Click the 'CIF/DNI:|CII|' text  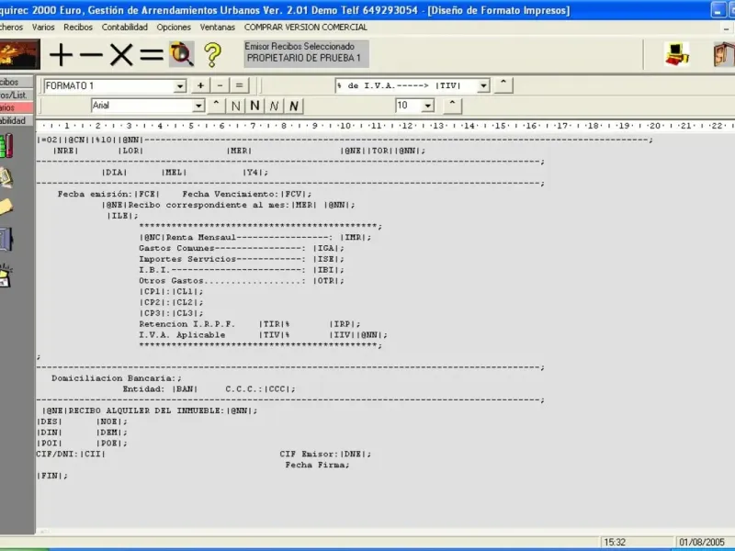71,454
